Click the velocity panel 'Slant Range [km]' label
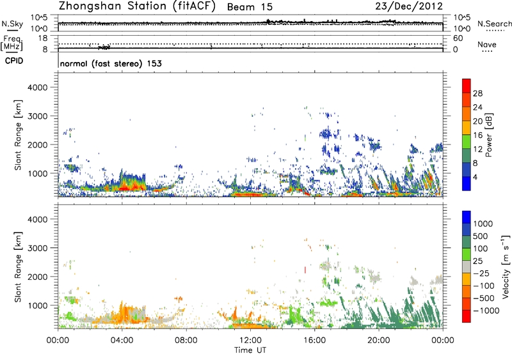 pyautogui.click(x=18, y=267)
